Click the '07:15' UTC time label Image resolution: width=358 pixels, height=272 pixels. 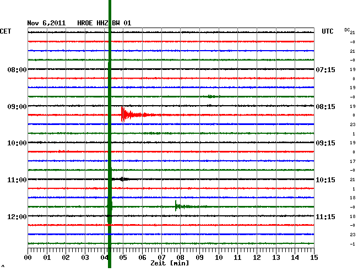[326, 69]
